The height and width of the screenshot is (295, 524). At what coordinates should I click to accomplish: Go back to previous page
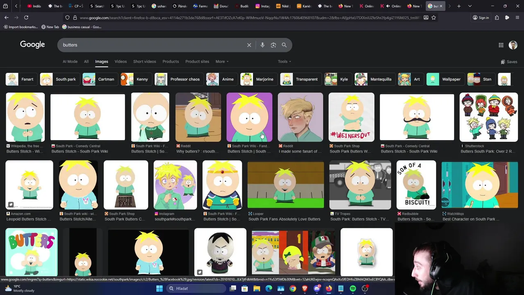coord(7,18)
